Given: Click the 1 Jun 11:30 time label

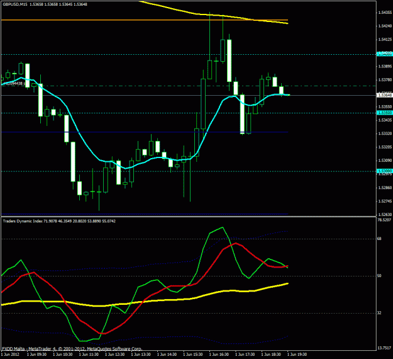Looking at the screenshot, I should (89, 355).
